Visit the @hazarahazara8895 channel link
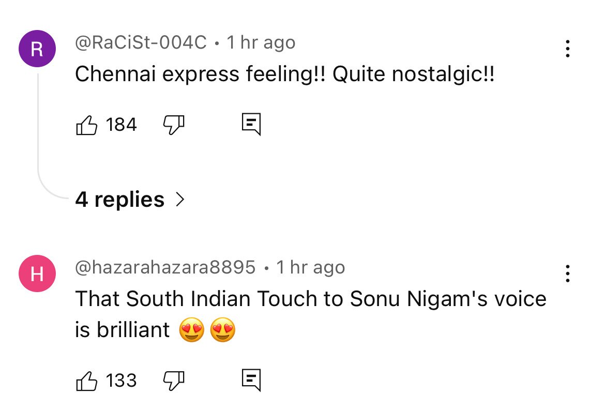This screenshot has width=605, height=410. (165, 267)
